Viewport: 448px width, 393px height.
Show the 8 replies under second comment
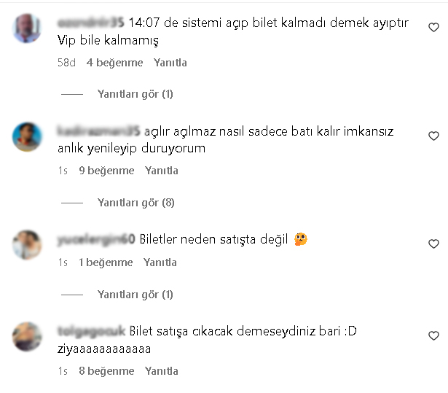coord(135,203)
